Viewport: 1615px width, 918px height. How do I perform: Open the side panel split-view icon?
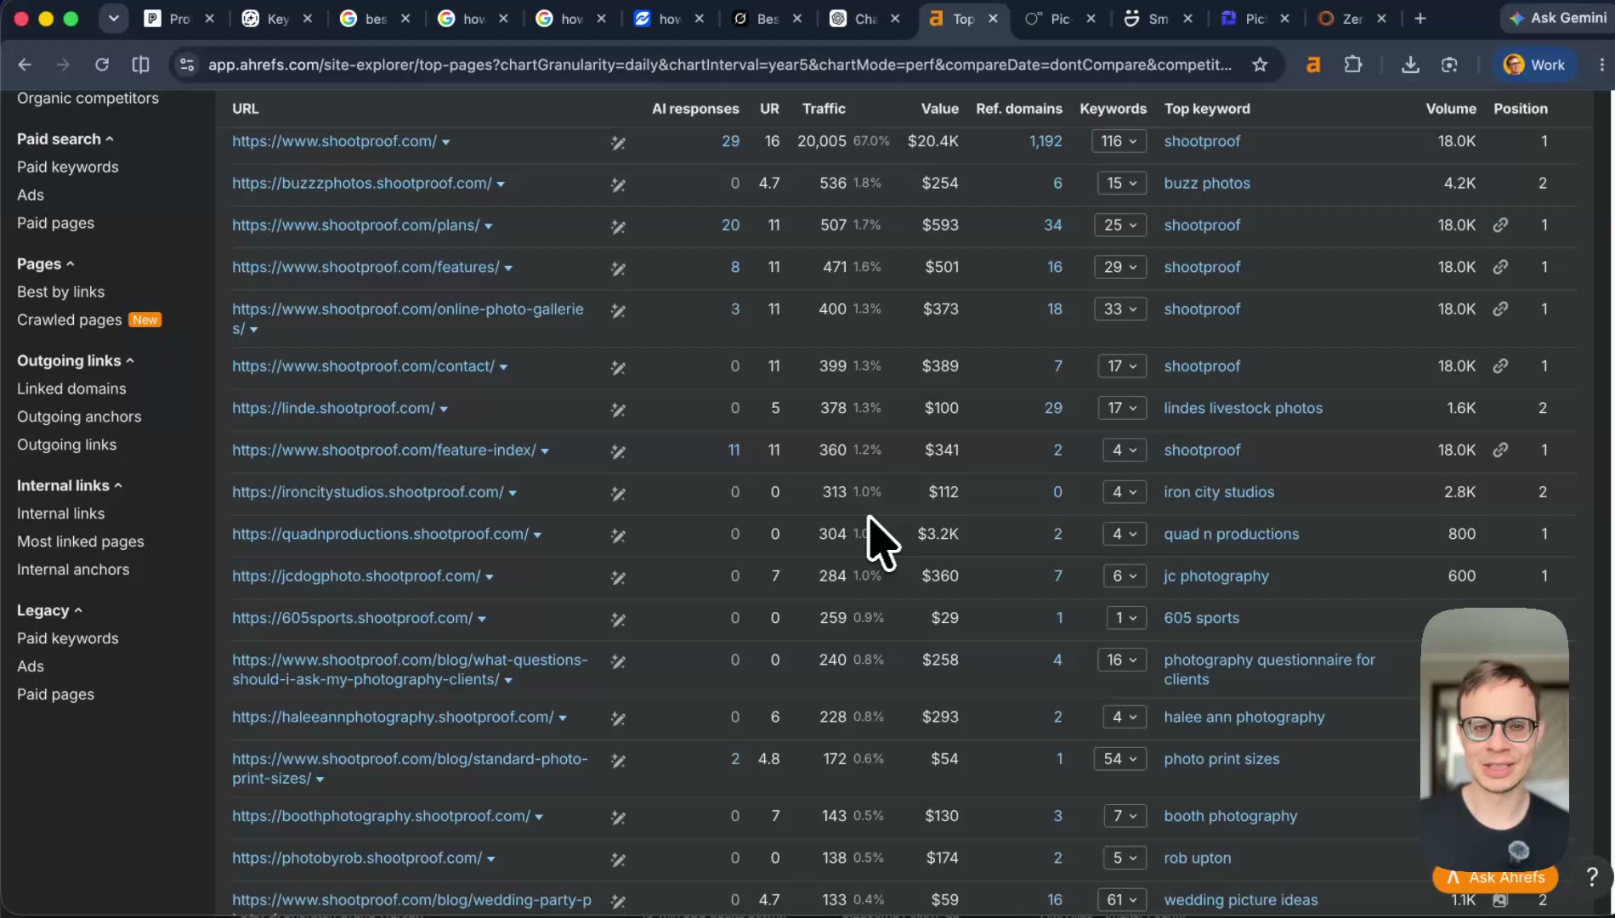(141, 65)
